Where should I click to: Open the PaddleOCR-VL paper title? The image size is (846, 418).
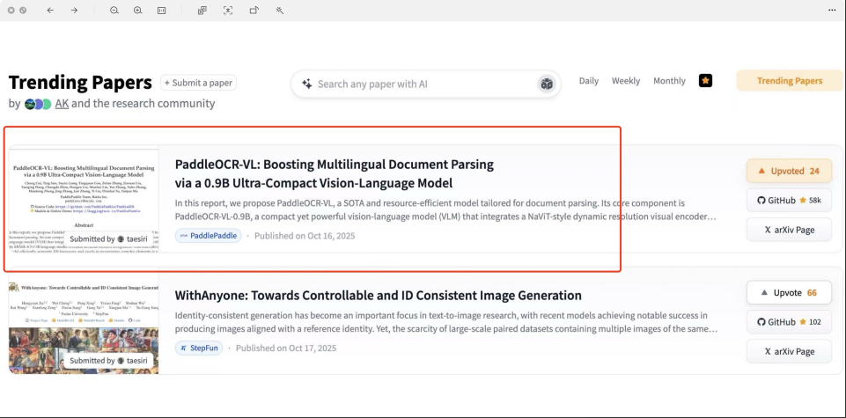click(x=334, y=173)
